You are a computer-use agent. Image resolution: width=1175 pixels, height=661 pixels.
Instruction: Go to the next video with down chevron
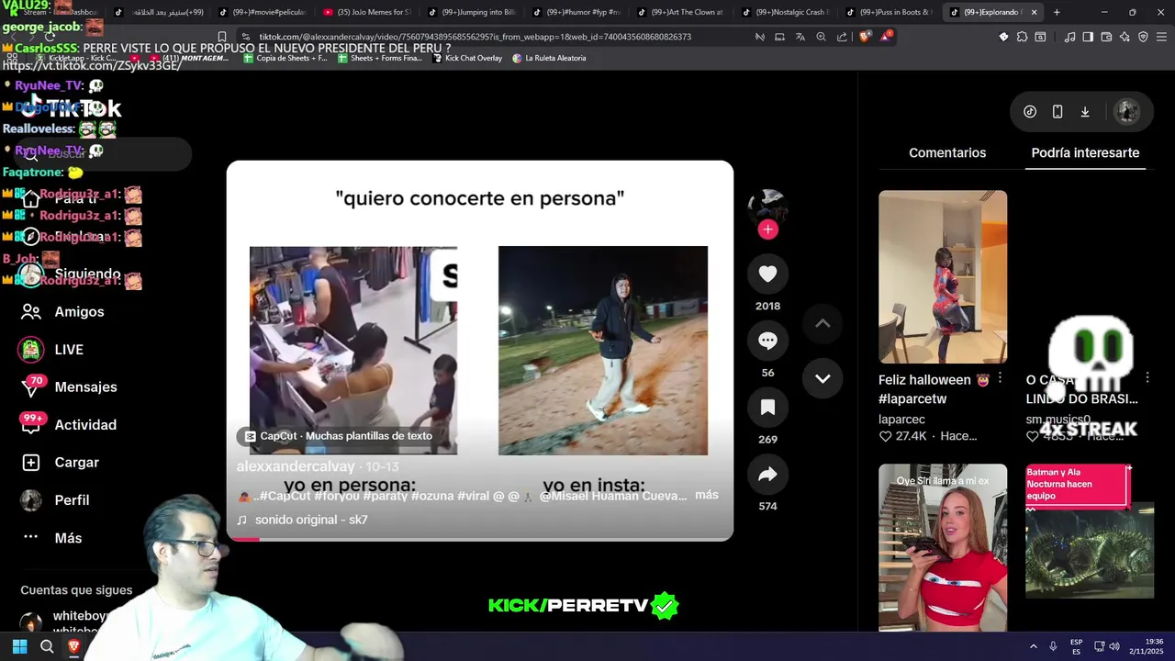click(x=822, y=378)
